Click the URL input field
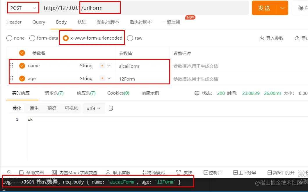The height and width of the screenshot is (192, 308). pyautogui.click(x=145, y=8)
